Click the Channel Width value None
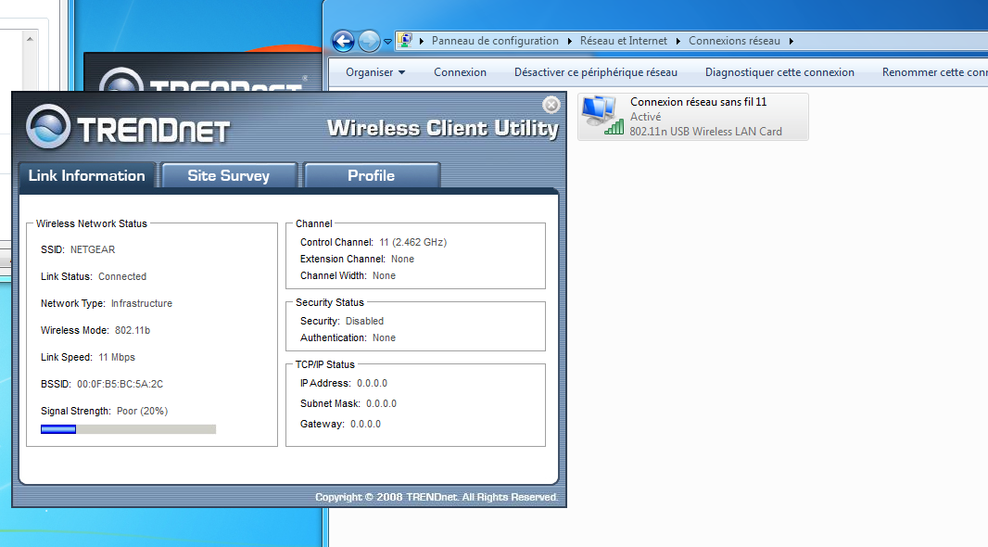Viewport: 988px width, 547px height. pos(384,276)
